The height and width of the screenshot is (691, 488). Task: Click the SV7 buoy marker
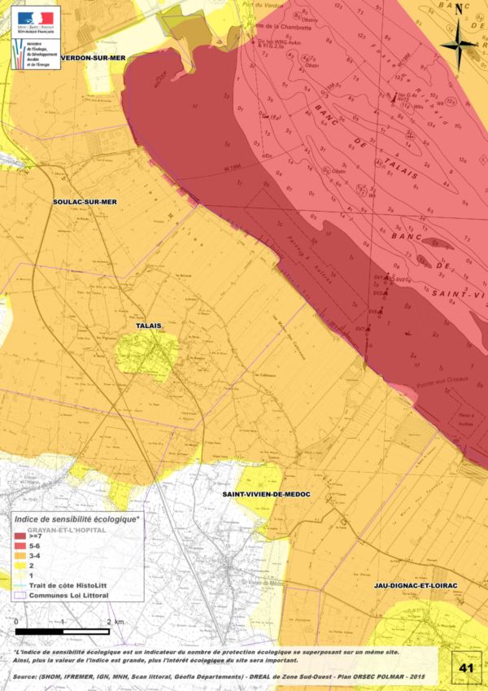(x=368, y=328)
